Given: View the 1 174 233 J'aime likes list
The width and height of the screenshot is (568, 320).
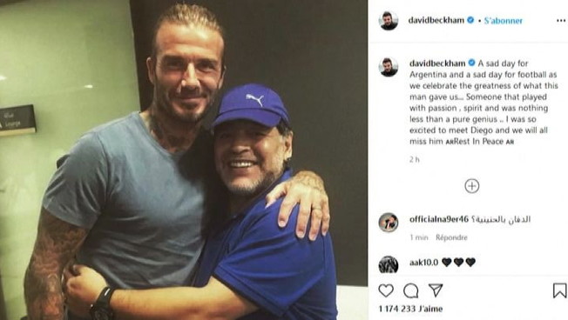Looking at the screenshot, I should tap(410, 309).
